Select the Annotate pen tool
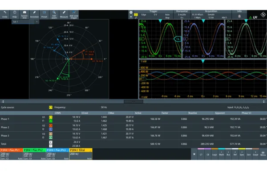Screen dimensions: 267x178 [34, 14]
